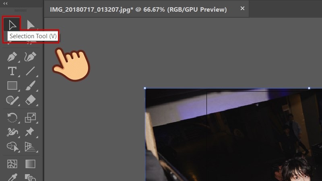The height and width of the screenshot is (181, 322).
Task: Select the Rotate tool
Action: (12, 117)
